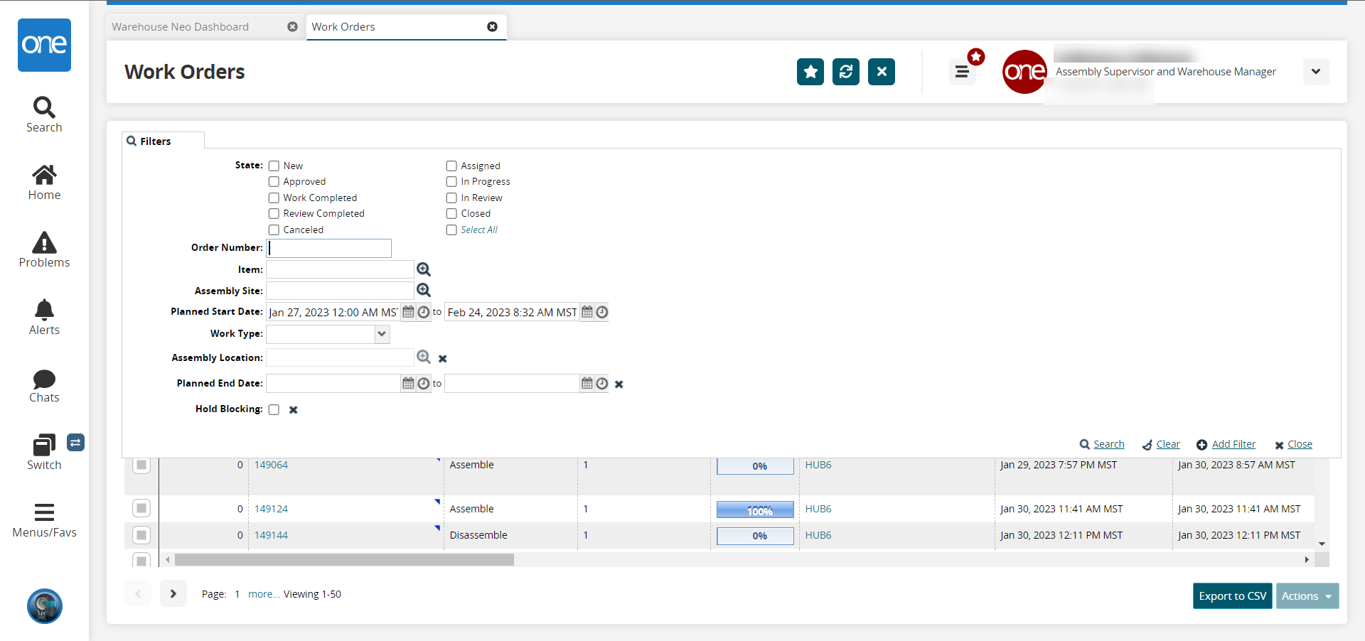The width and height of the screenshot is (1365, 641).
Task: Open Planned Start Date calendar picker
Action: point(408,312)
